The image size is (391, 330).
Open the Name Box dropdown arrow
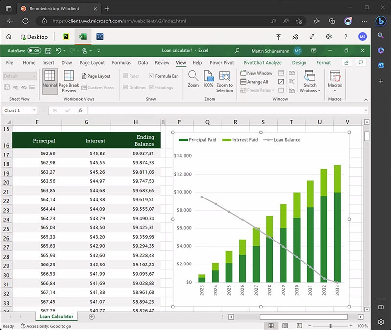pos(34,110)
